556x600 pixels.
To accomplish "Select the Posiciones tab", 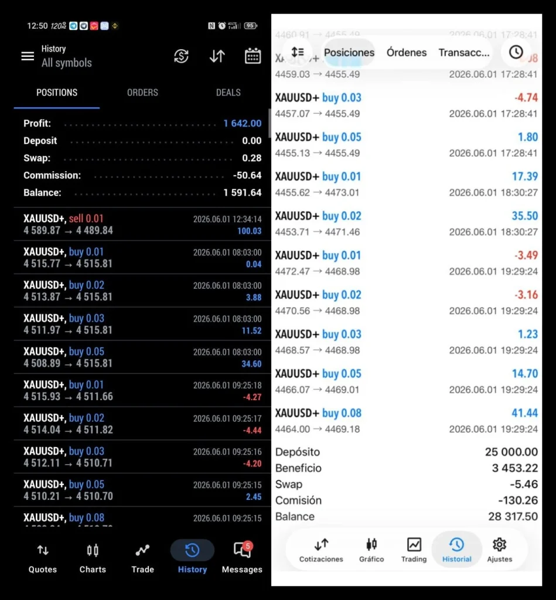I will tap(349, 52).
